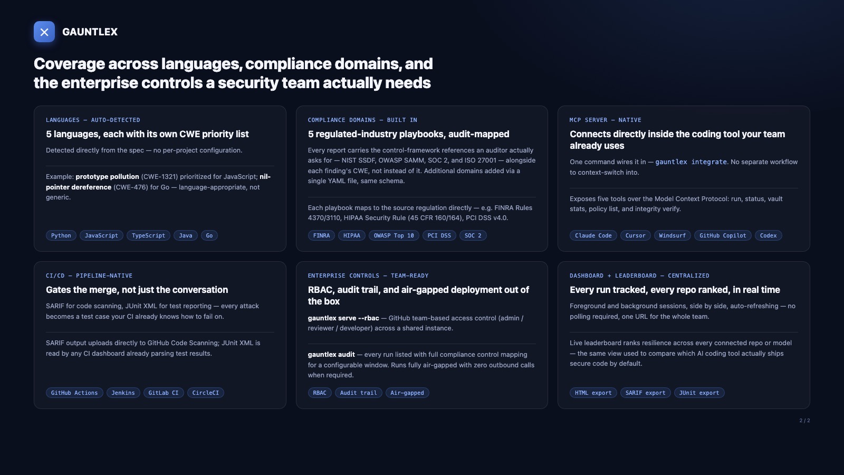The width and height of the screenshot is (844, 475).
Task: Click the FINRA compliance tag
Action: [x=321, y=235]
